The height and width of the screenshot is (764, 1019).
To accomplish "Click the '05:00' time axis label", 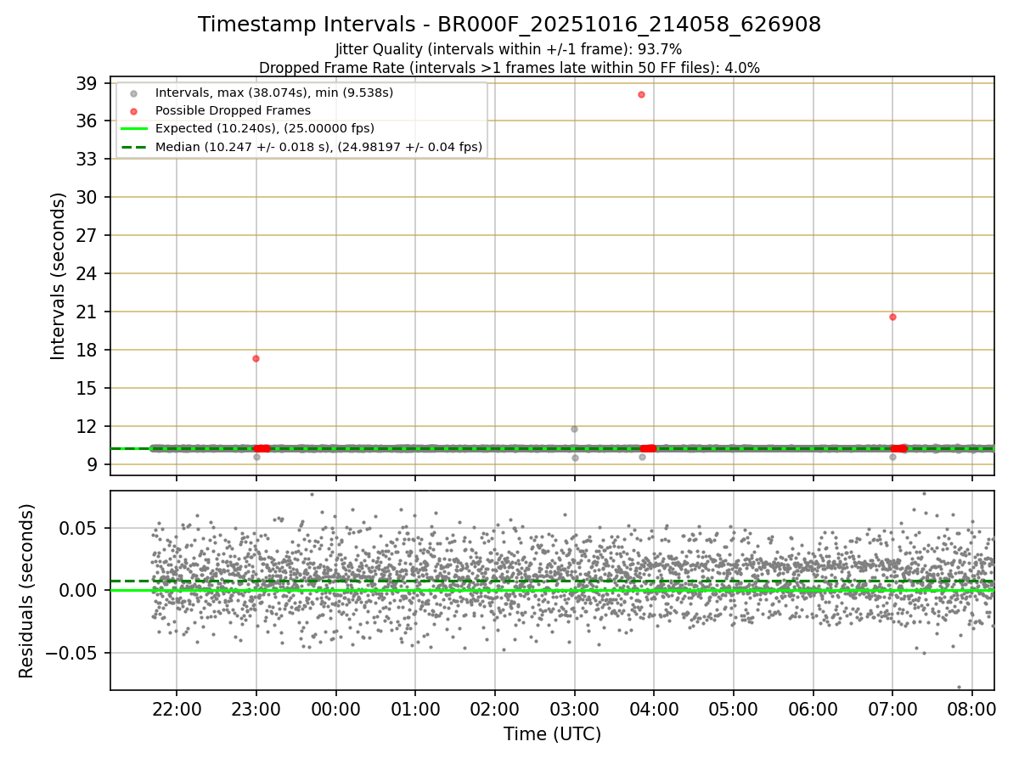I will [734, 709].
